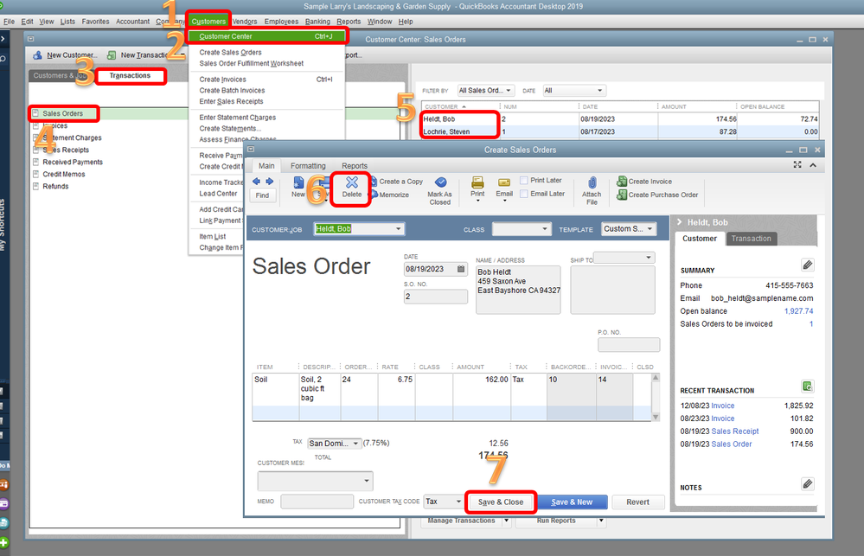
Task: Open the date calendar picker icon
Action: click(x=461, y=269)
